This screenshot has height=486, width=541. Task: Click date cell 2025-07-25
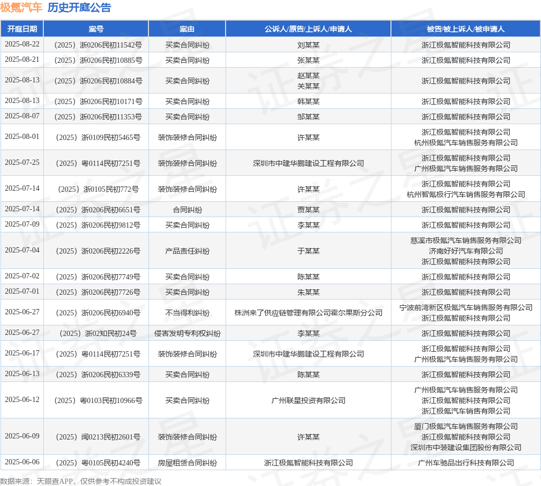coord(22,163)
